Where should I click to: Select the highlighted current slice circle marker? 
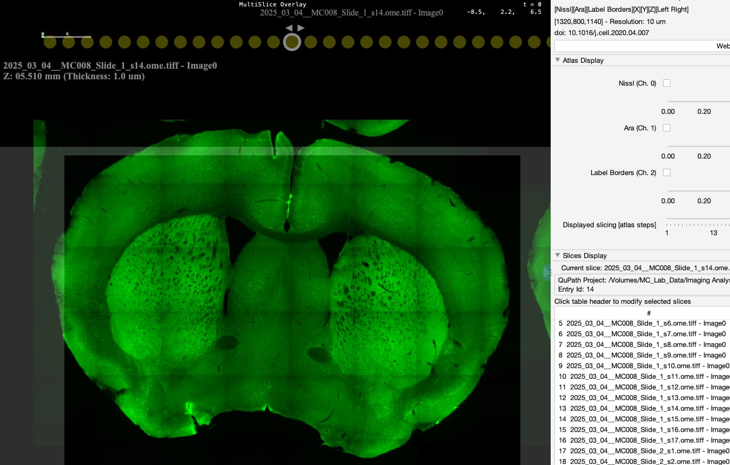[x=292, y=41]
